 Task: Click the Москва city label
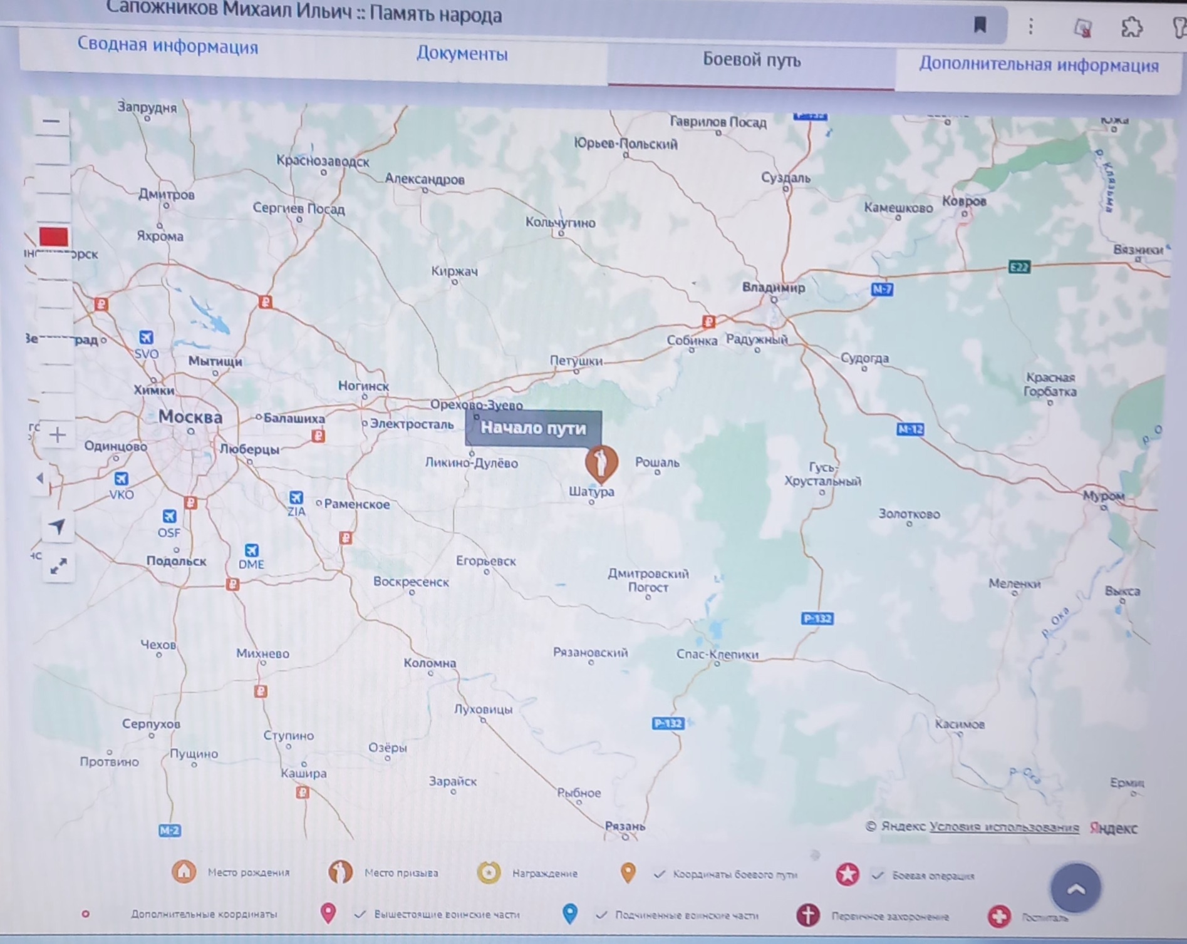[x=190, y=417]
